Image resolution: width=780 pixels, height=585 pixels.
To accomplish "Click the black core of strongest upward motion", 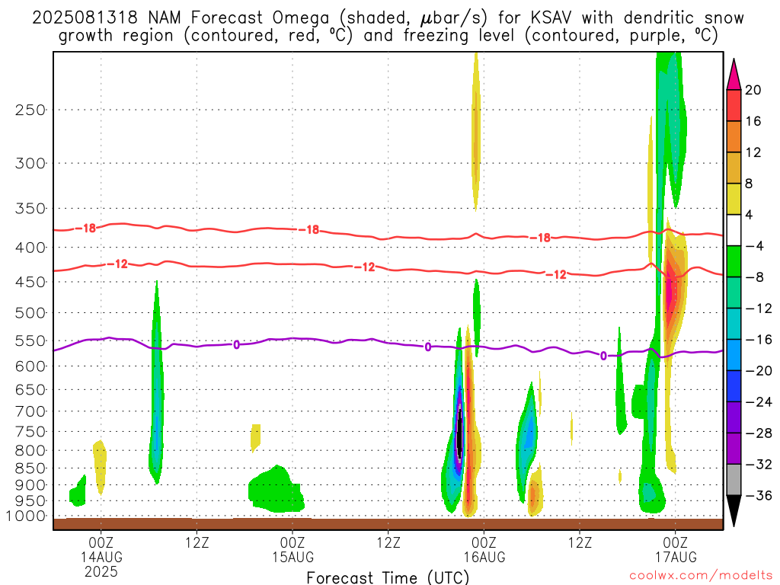I will [460, 433].
